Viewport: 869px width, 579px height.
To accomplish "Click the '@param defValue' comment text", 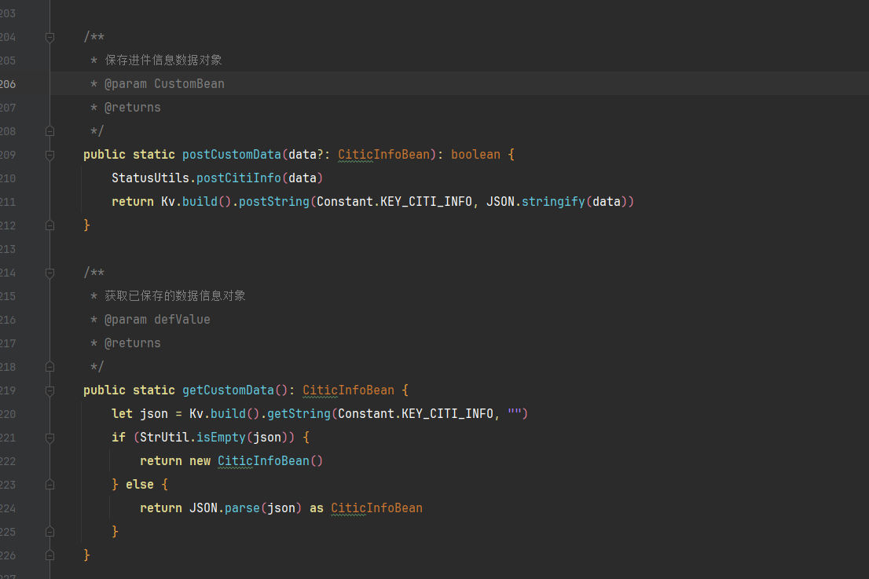I will 158,320.
